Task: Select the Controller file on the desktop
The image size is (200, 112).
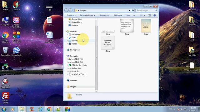Action: click(49, 21)
